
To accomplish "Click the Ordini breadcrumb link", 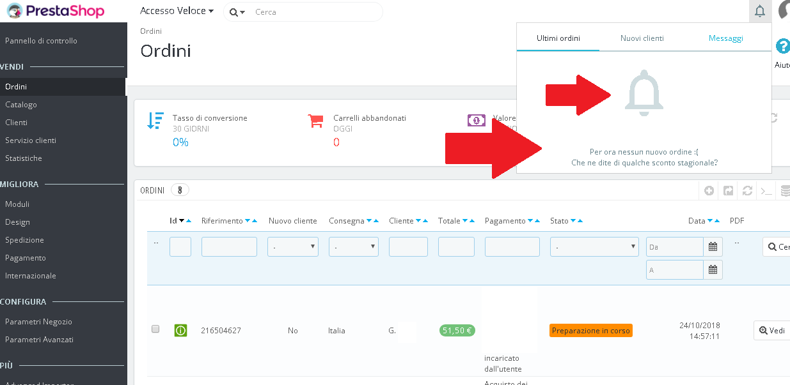I will (x=151, y=31).
